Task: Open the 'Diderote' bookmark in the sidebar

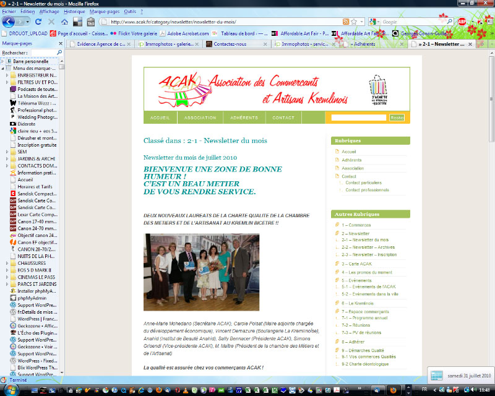Action: click(27, 124)
